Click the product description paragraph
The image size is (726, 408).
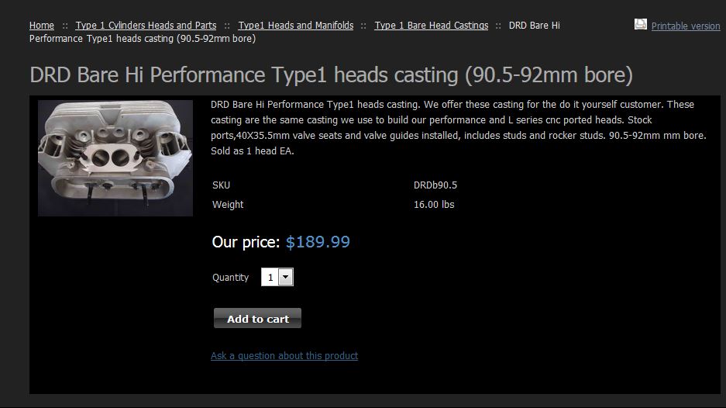tap(457, 128)
